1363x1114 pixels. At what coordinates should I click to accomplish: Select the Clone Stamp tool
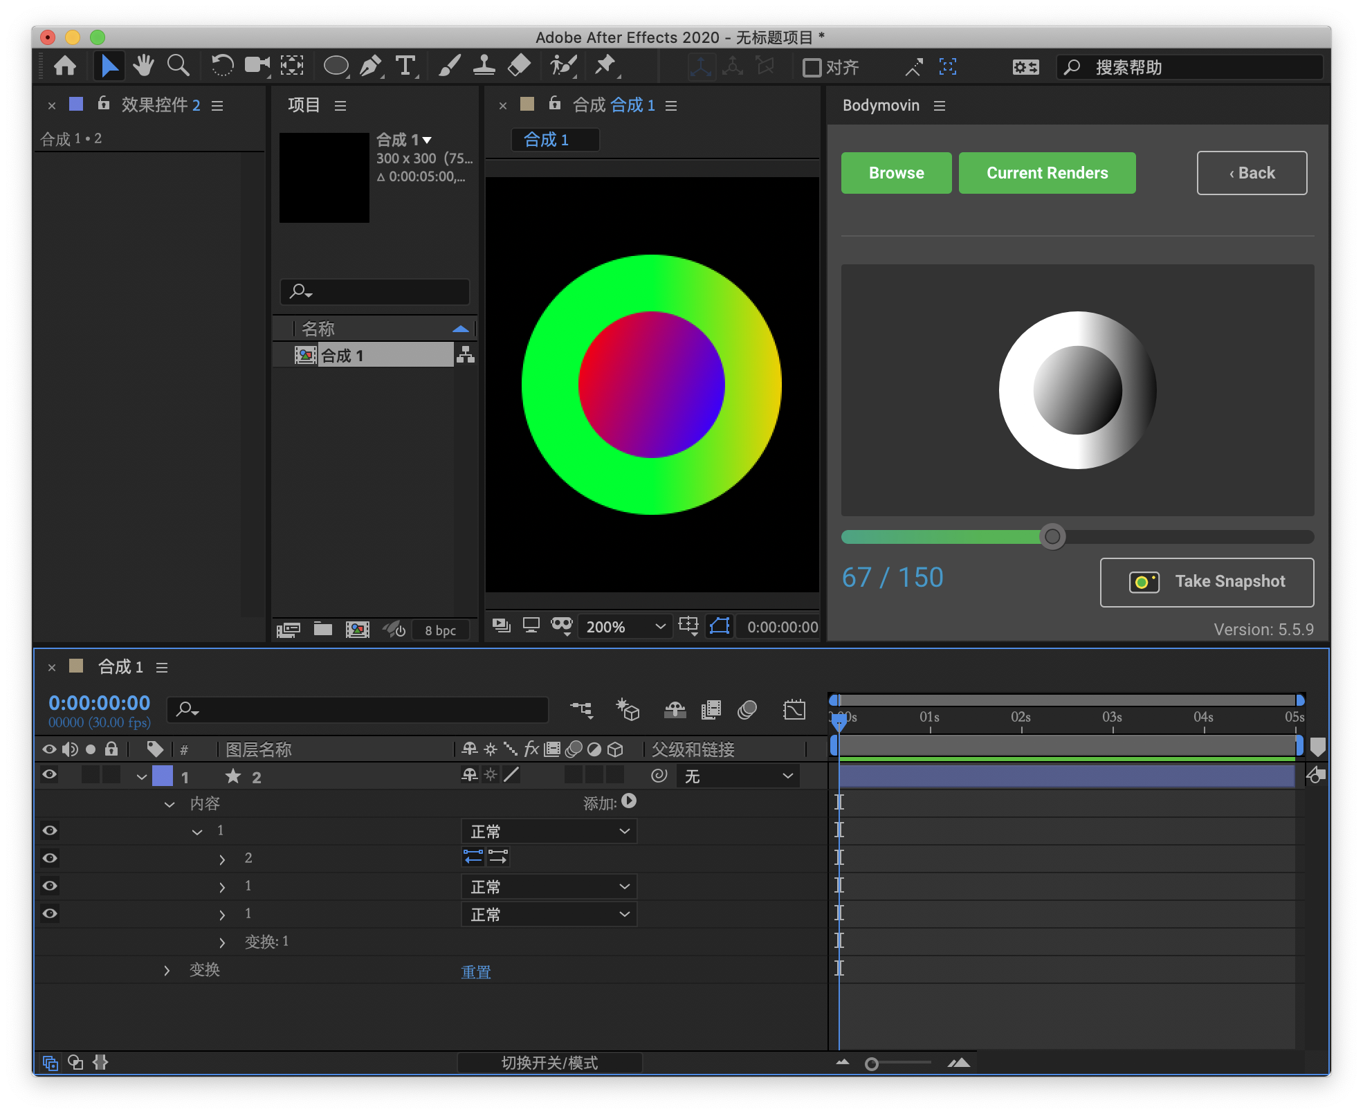click(x=484, y=66)
